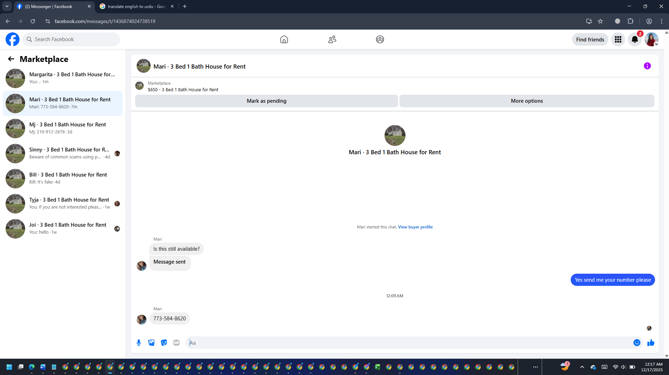The height and width of the screenshot is (375, 669).
Task: Open conversation information purple icon
Action: 647,66
